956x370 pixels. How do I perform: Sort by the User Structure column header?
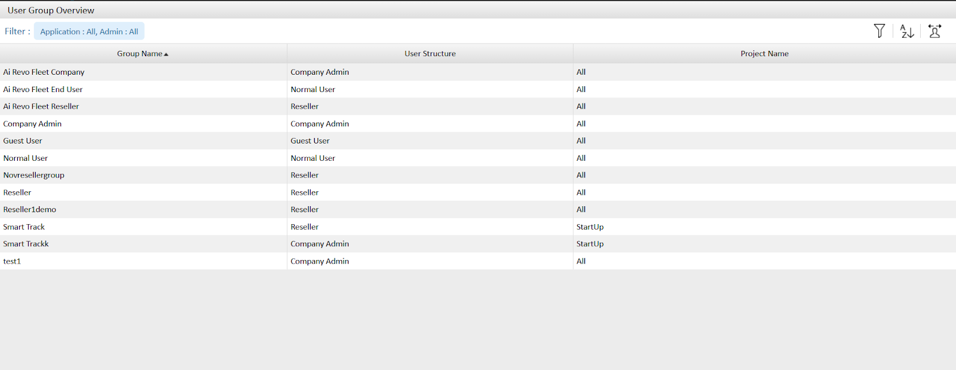coord(430,54)
